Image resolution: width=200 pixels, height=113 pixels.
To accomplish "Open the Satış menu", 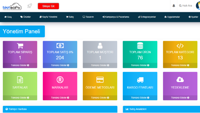I will pyautogui.click(x=70, y=17).
